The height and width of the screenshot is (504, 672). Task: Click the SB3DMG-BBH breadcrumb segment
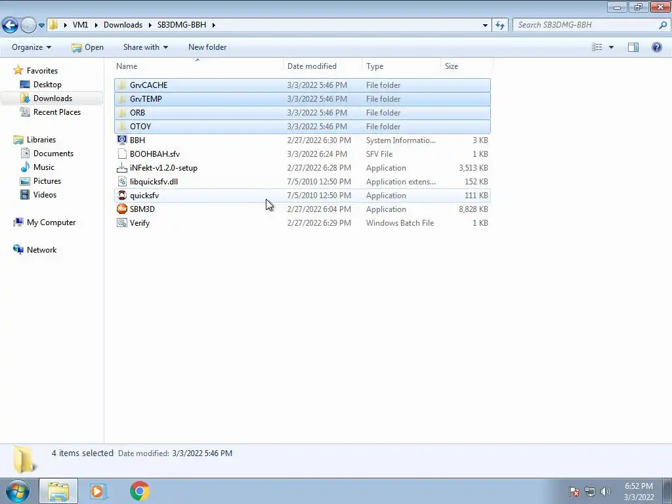pos(182,25)
